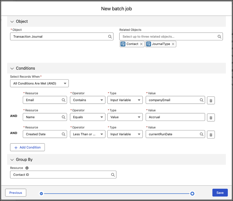233x201 pixels.
Task: Remove the JournalType related object pill
Action: tap(173, 44)
